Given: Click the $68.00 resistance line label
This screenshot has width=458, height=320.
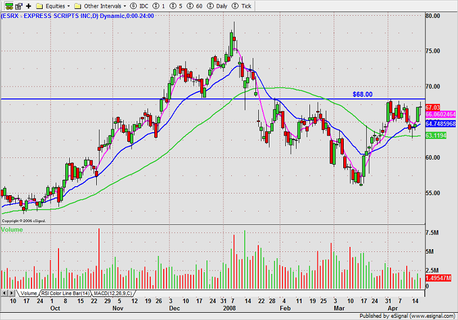Looking at the screenshot, I should click(362, 94).
